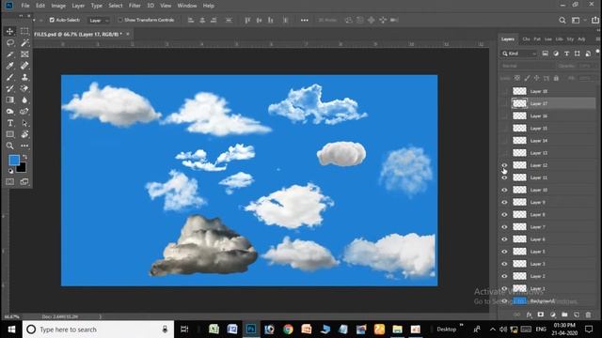The width and height of the screenshot is (602, 338).
Task: Open the Layers panel flyout menu
Action: [x=597, y=39]
